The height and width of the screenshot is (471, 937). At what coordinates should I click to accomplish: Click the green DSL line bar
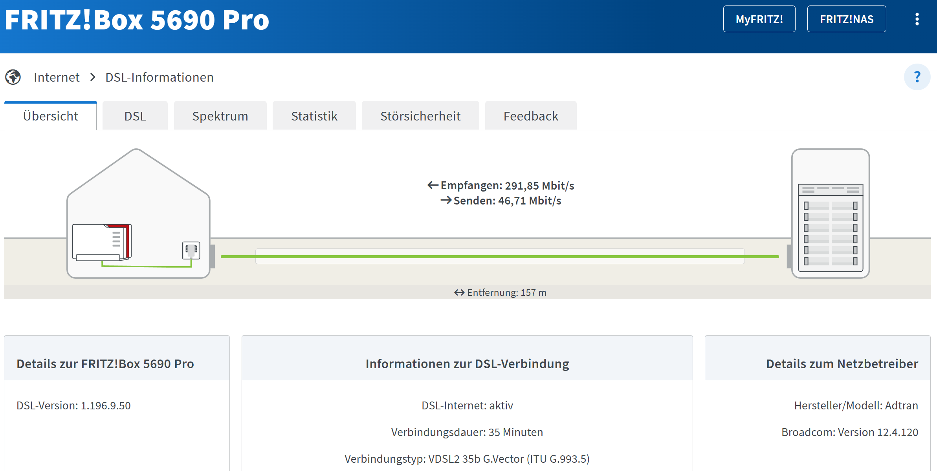(500, 256)
